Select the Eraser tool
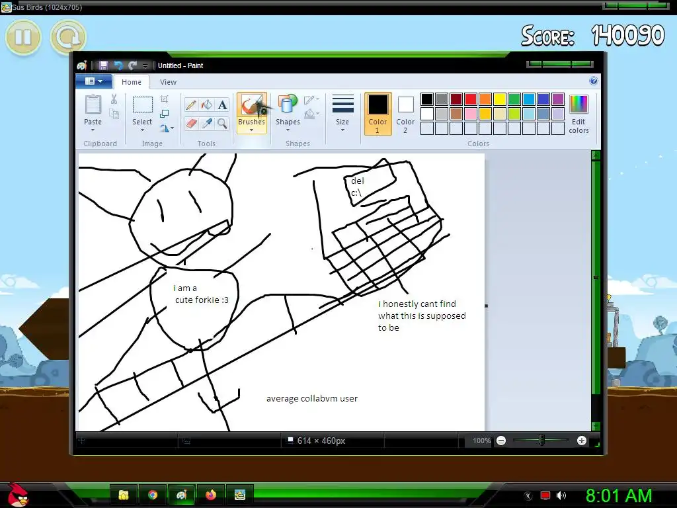677x508 pixels. [x=191, y=124]
